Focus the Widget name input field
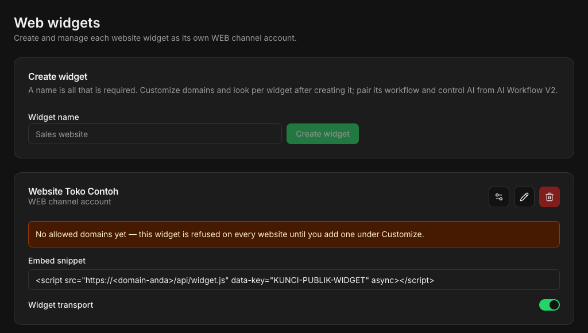Image resolution: width=588 pixels, height=333 pixels. click(x=155, y=134)
